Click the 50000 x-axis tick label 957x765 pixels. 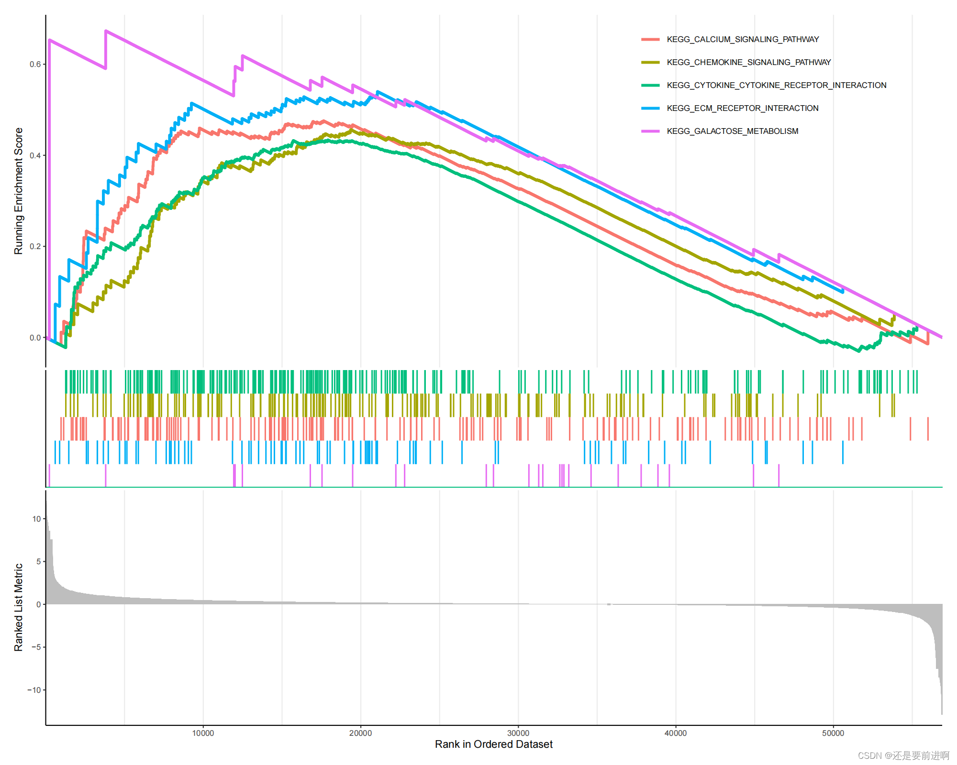point(833,733)
